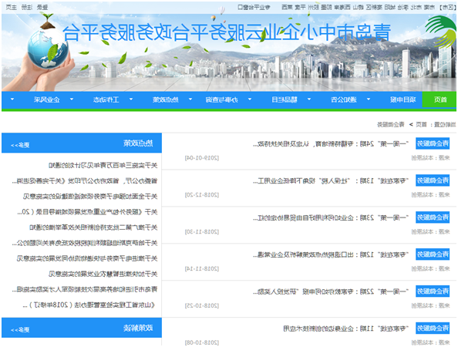
Task: Select the 崂山 district link
Action: click(x=358, y=7)
